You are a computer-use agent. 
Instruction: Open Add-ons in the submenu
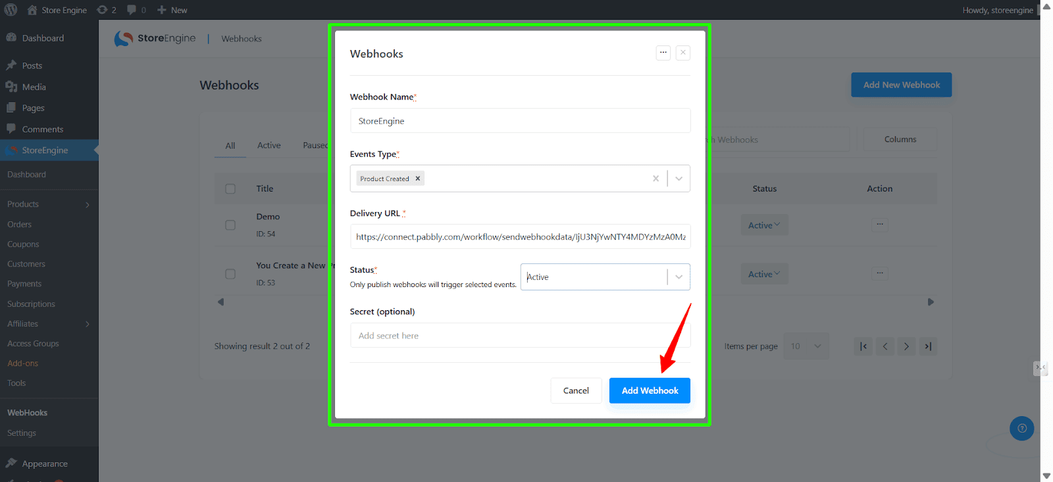(22, 363)
